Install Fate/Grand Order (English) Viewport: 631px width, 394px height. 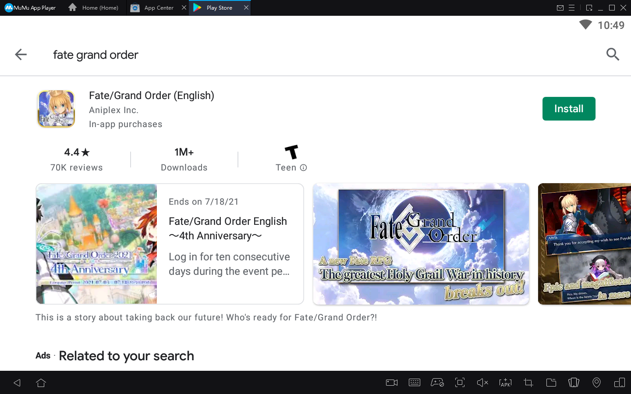click(569, 109)
